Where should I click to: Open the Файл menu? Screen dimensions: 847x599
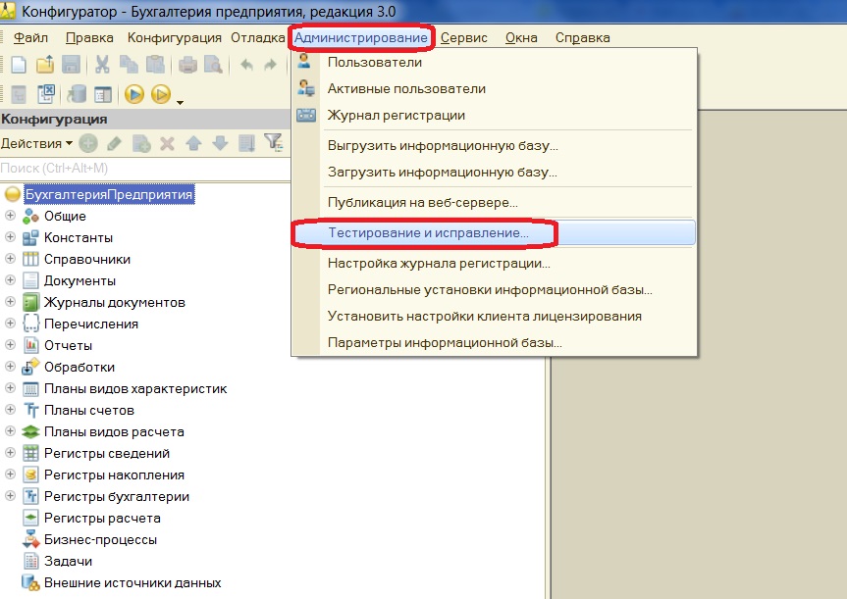pyautogui.click(x=30, y=38)
